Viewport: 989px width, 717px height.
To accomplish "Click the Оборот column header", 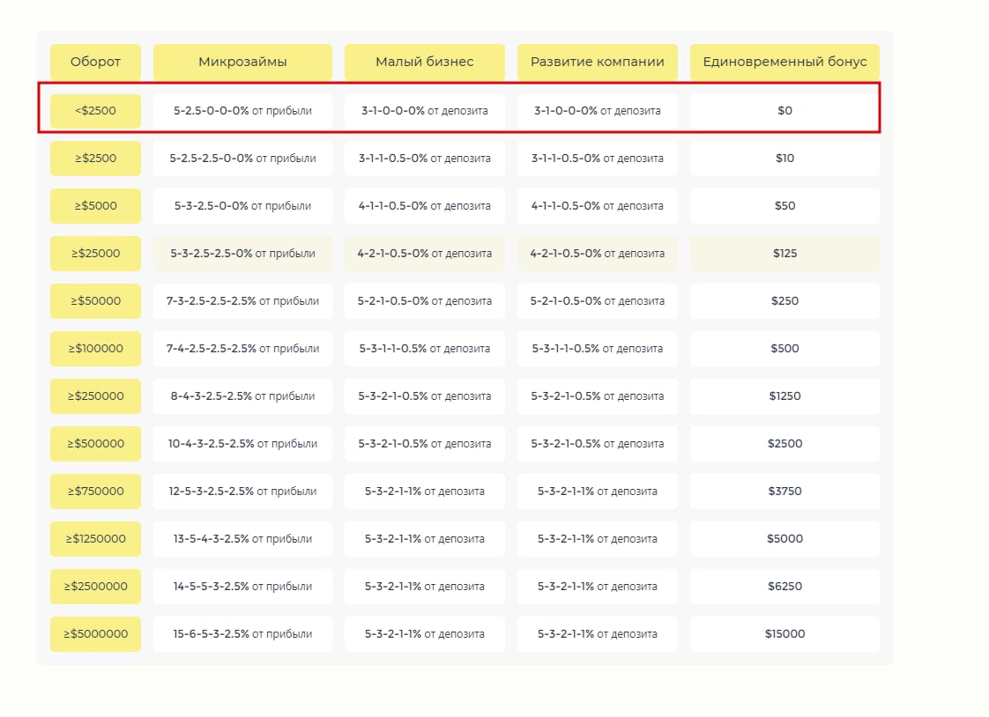I will [95, 63].
